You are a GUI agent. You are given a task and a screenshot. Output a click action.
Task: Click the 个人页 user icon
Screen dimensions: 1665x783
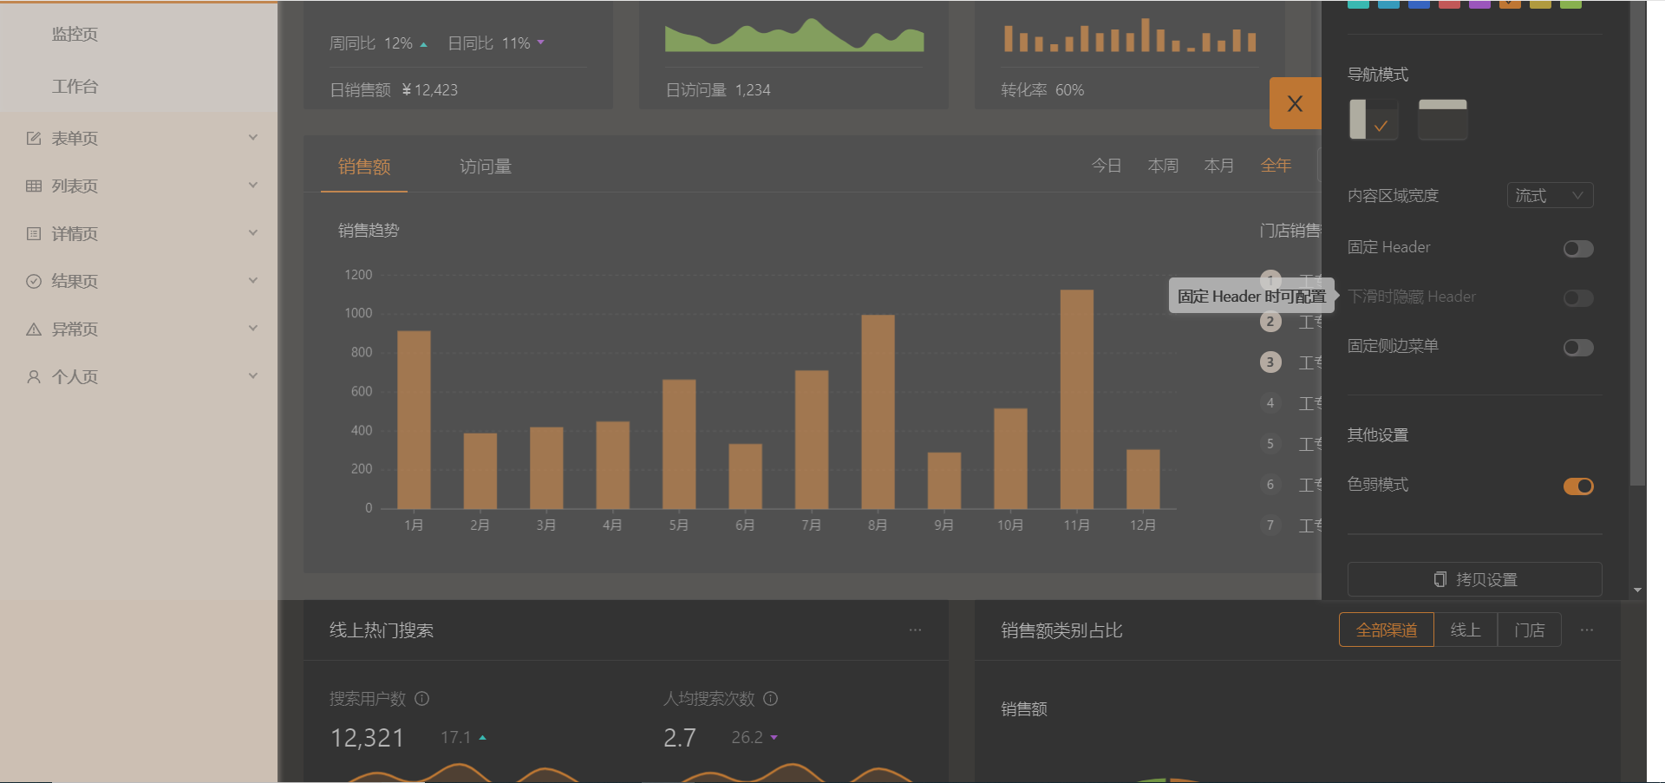(34, 375)
